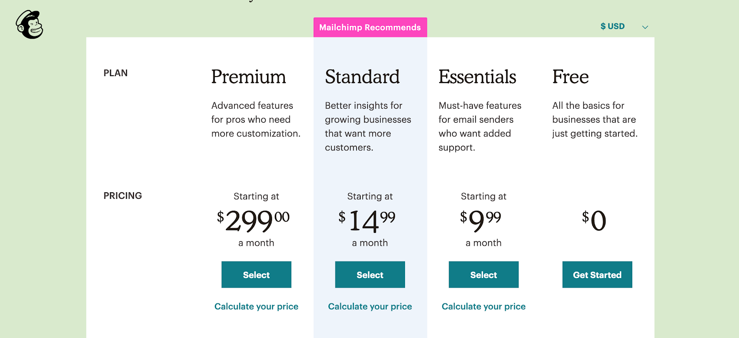Hit Select under the Essentials plan
This screenshot has width=739, height=338.
tap(484, 275)
